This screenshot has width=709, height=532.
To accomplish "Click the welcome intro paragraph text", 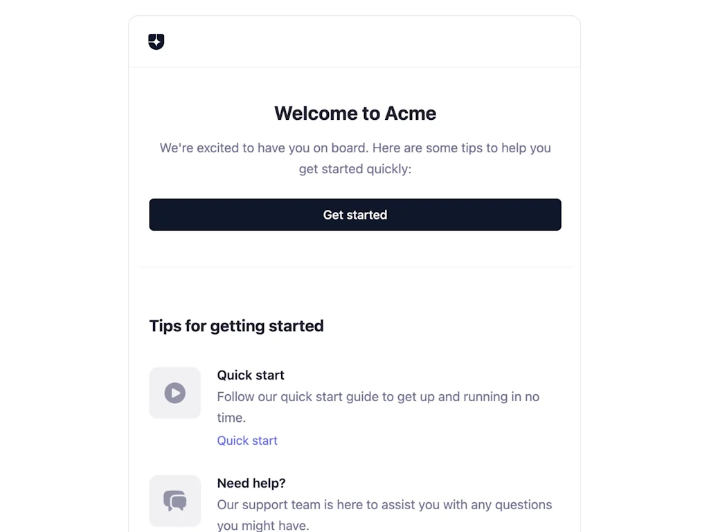I will click(x=354, y=158).
